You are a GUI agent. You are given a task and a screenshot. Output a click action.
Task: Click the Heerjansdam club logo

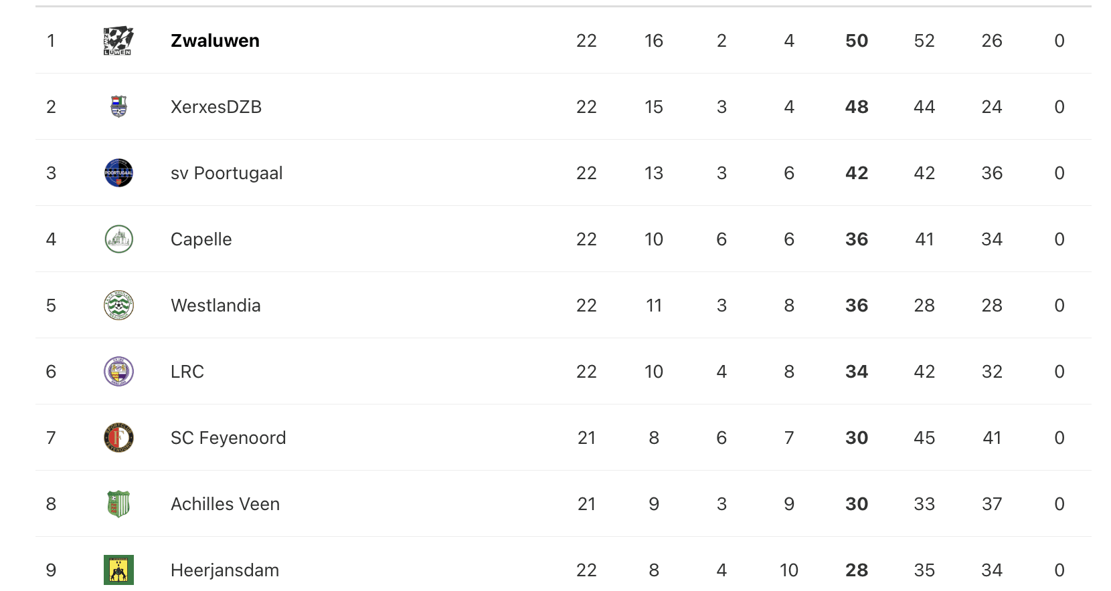(118, 570)
